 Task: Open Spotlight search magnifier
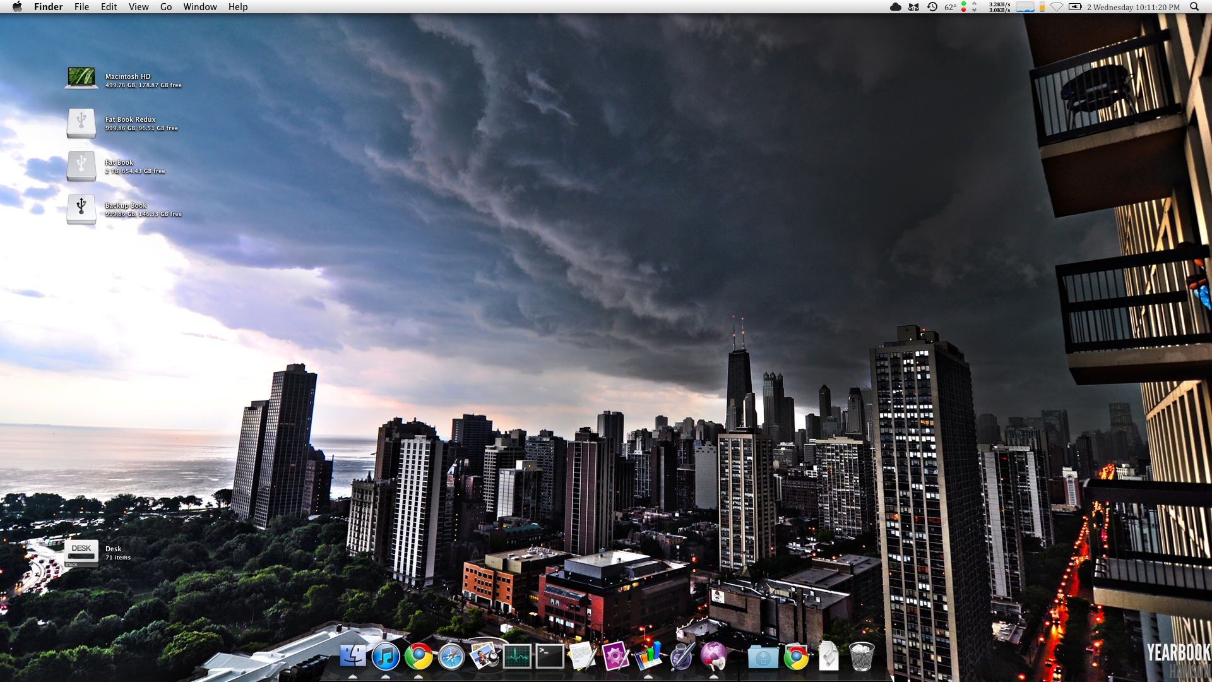[1194, 7]
